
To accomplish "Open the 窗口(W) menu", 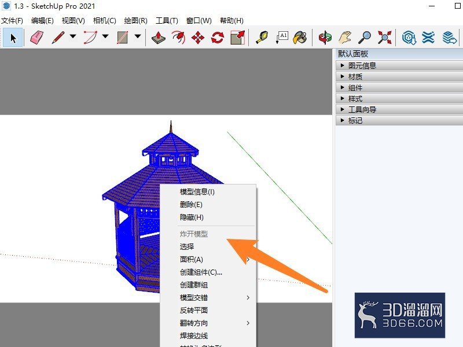I will [199, 20].
